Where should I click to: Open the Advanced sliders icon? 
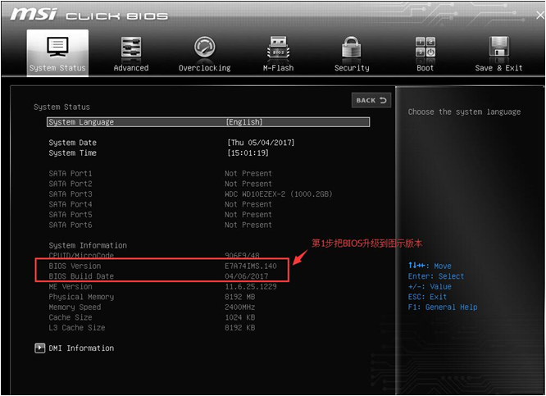(131, 47)
